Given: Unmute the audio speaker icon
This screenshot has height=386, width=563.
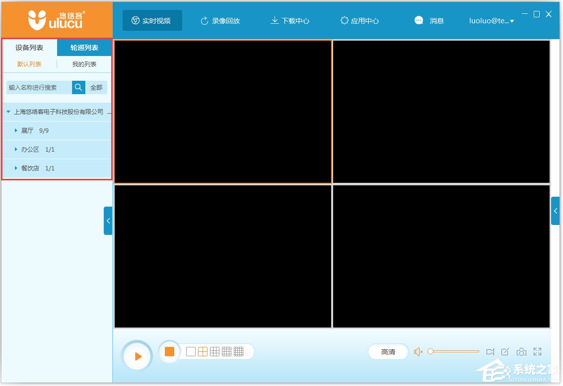Looking at the screenshot, I should point(419,351).
